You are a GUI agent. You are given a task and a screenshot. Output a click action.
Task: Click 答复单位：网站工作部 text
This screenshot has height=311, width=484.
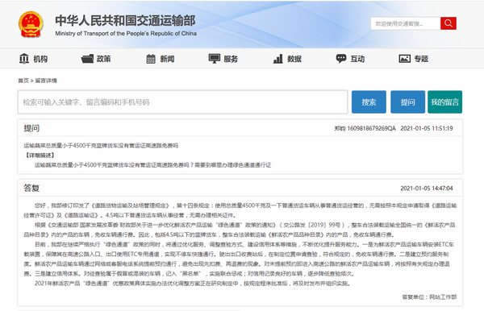click(429, 297)
